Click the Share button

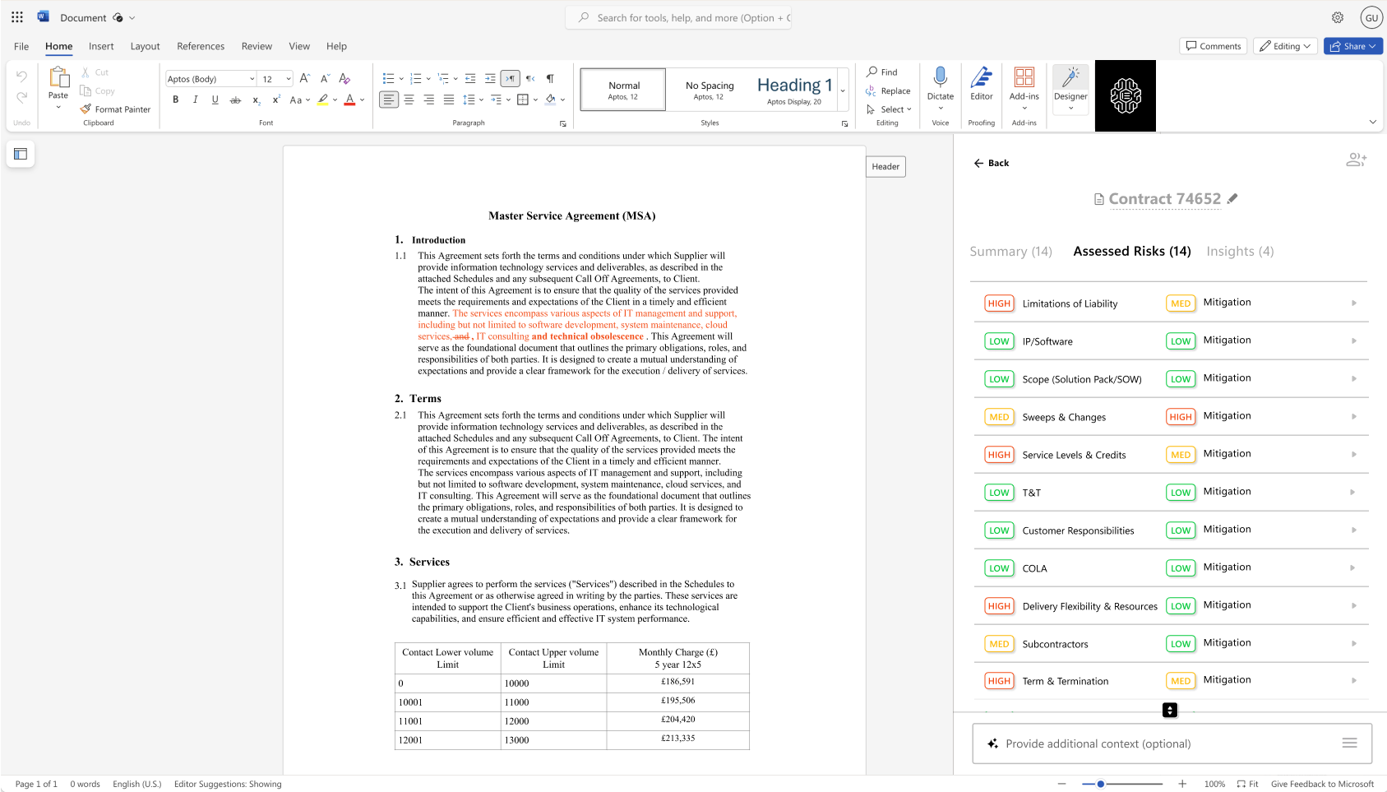click(1353, 46)
